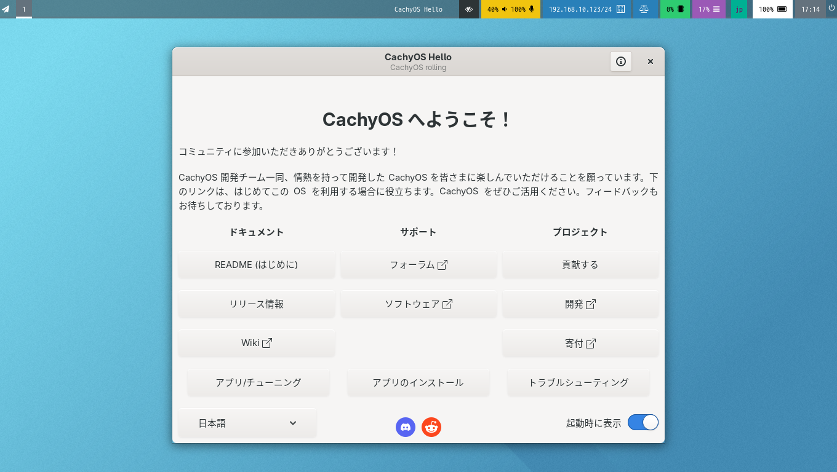This screenshot has width=837, height=472.
Task: Click the balance scale icon in top bar
Action: [644, 9]
